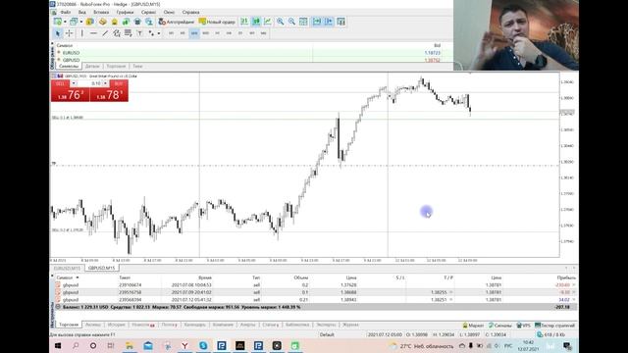Select the Fibonacci retracement tool
Viewport: 628px width, 353px height.
pos(129,33)
